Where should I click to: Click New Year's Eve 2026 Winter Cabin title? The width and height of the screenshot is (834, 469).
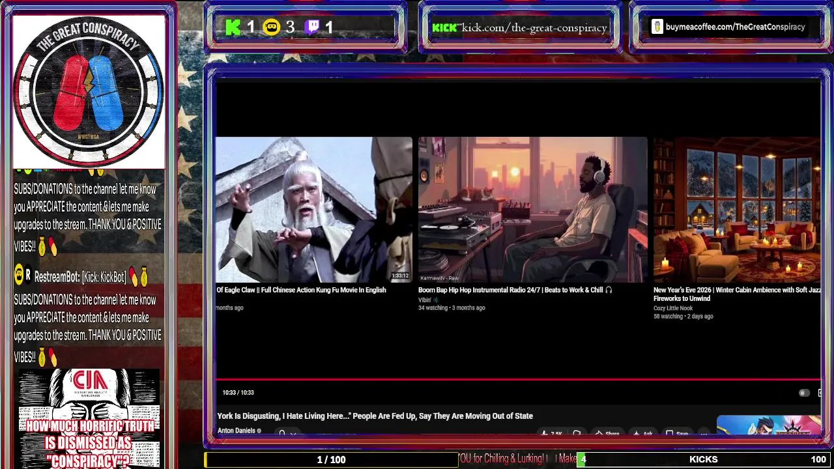pyautogui.click(x=737, y=294)
